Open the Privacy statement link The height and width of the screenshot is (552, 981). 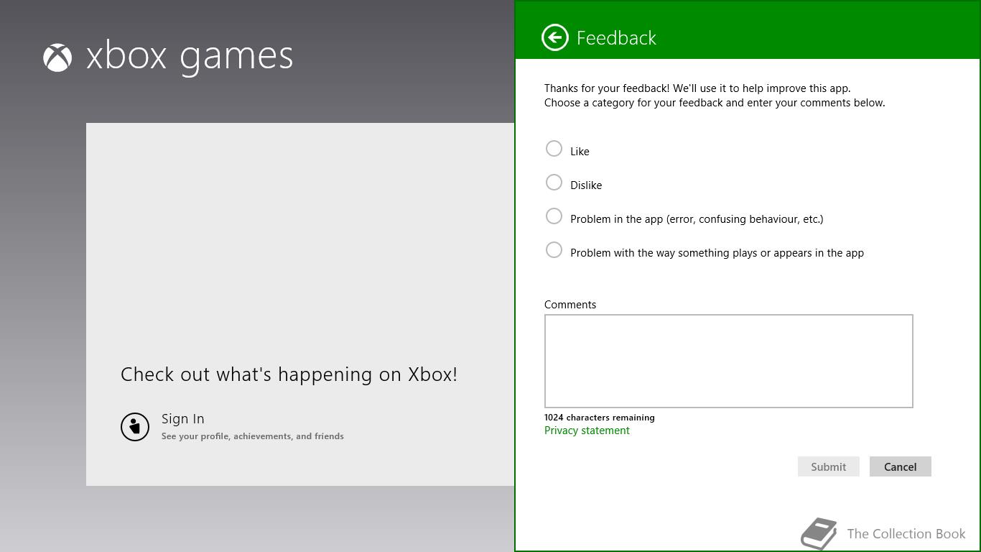[x=587, y=431]
